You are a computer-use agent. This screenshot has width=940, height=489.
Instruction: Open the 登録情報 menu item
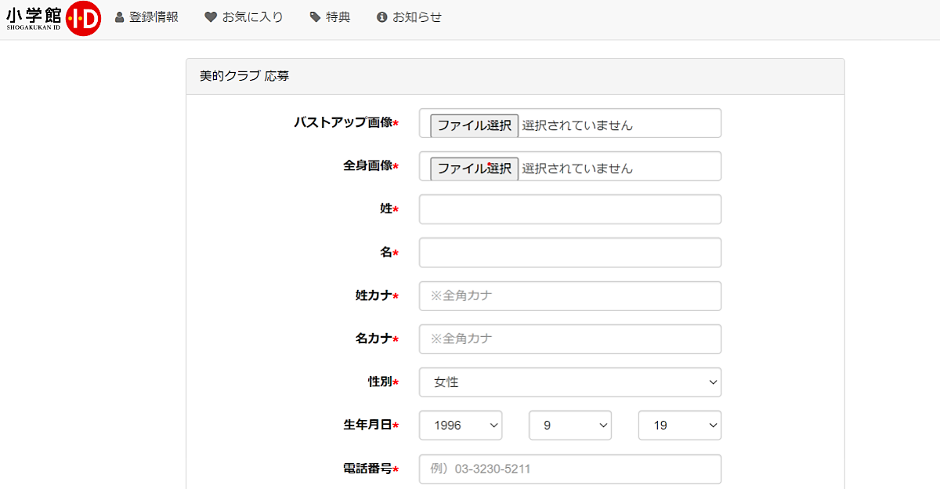[154, 17]
